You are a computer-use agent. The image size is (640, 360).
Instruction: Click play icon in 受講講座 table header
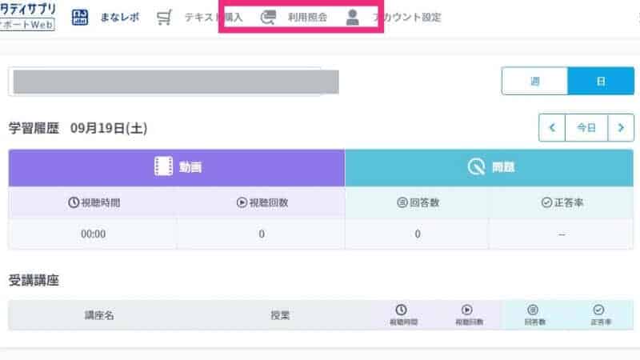point(467,310)
